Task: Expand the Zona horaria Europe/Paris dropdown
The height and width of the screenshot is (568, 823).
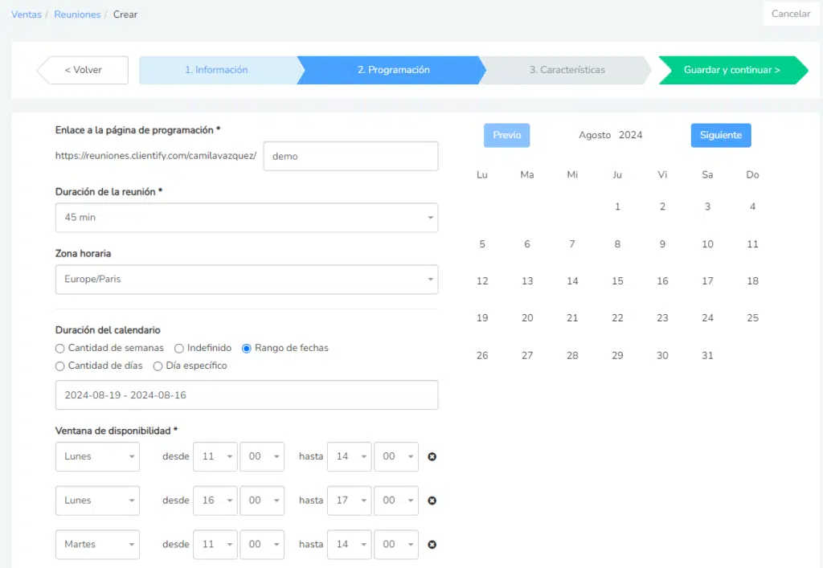Action: click(x=247, y=280)
